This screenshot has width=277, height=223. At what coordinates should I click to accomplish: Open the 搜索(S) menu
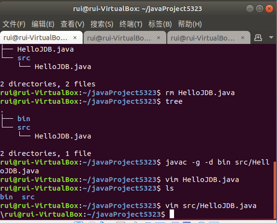coord(102,24)
